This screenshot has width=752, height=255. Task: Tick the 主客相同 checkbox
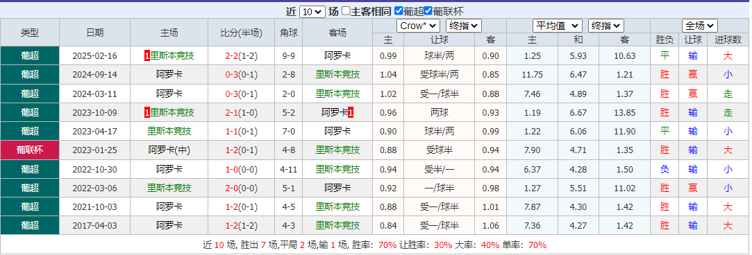click(x=346, y=11)
